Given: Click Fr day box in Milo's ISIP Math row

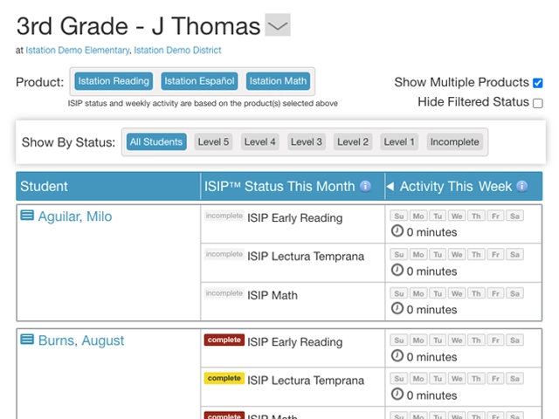Looking at the screenshot, I should tap(495, 293).
